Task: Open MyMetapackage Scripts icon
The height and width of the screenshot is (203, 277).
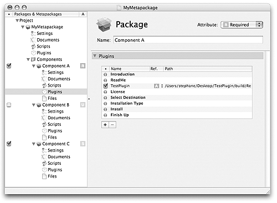Action: pos(33,47)
